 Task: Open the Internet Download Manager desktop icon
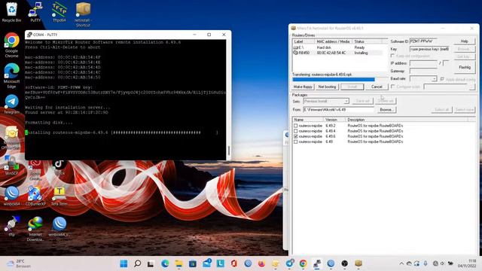(35, 229)
